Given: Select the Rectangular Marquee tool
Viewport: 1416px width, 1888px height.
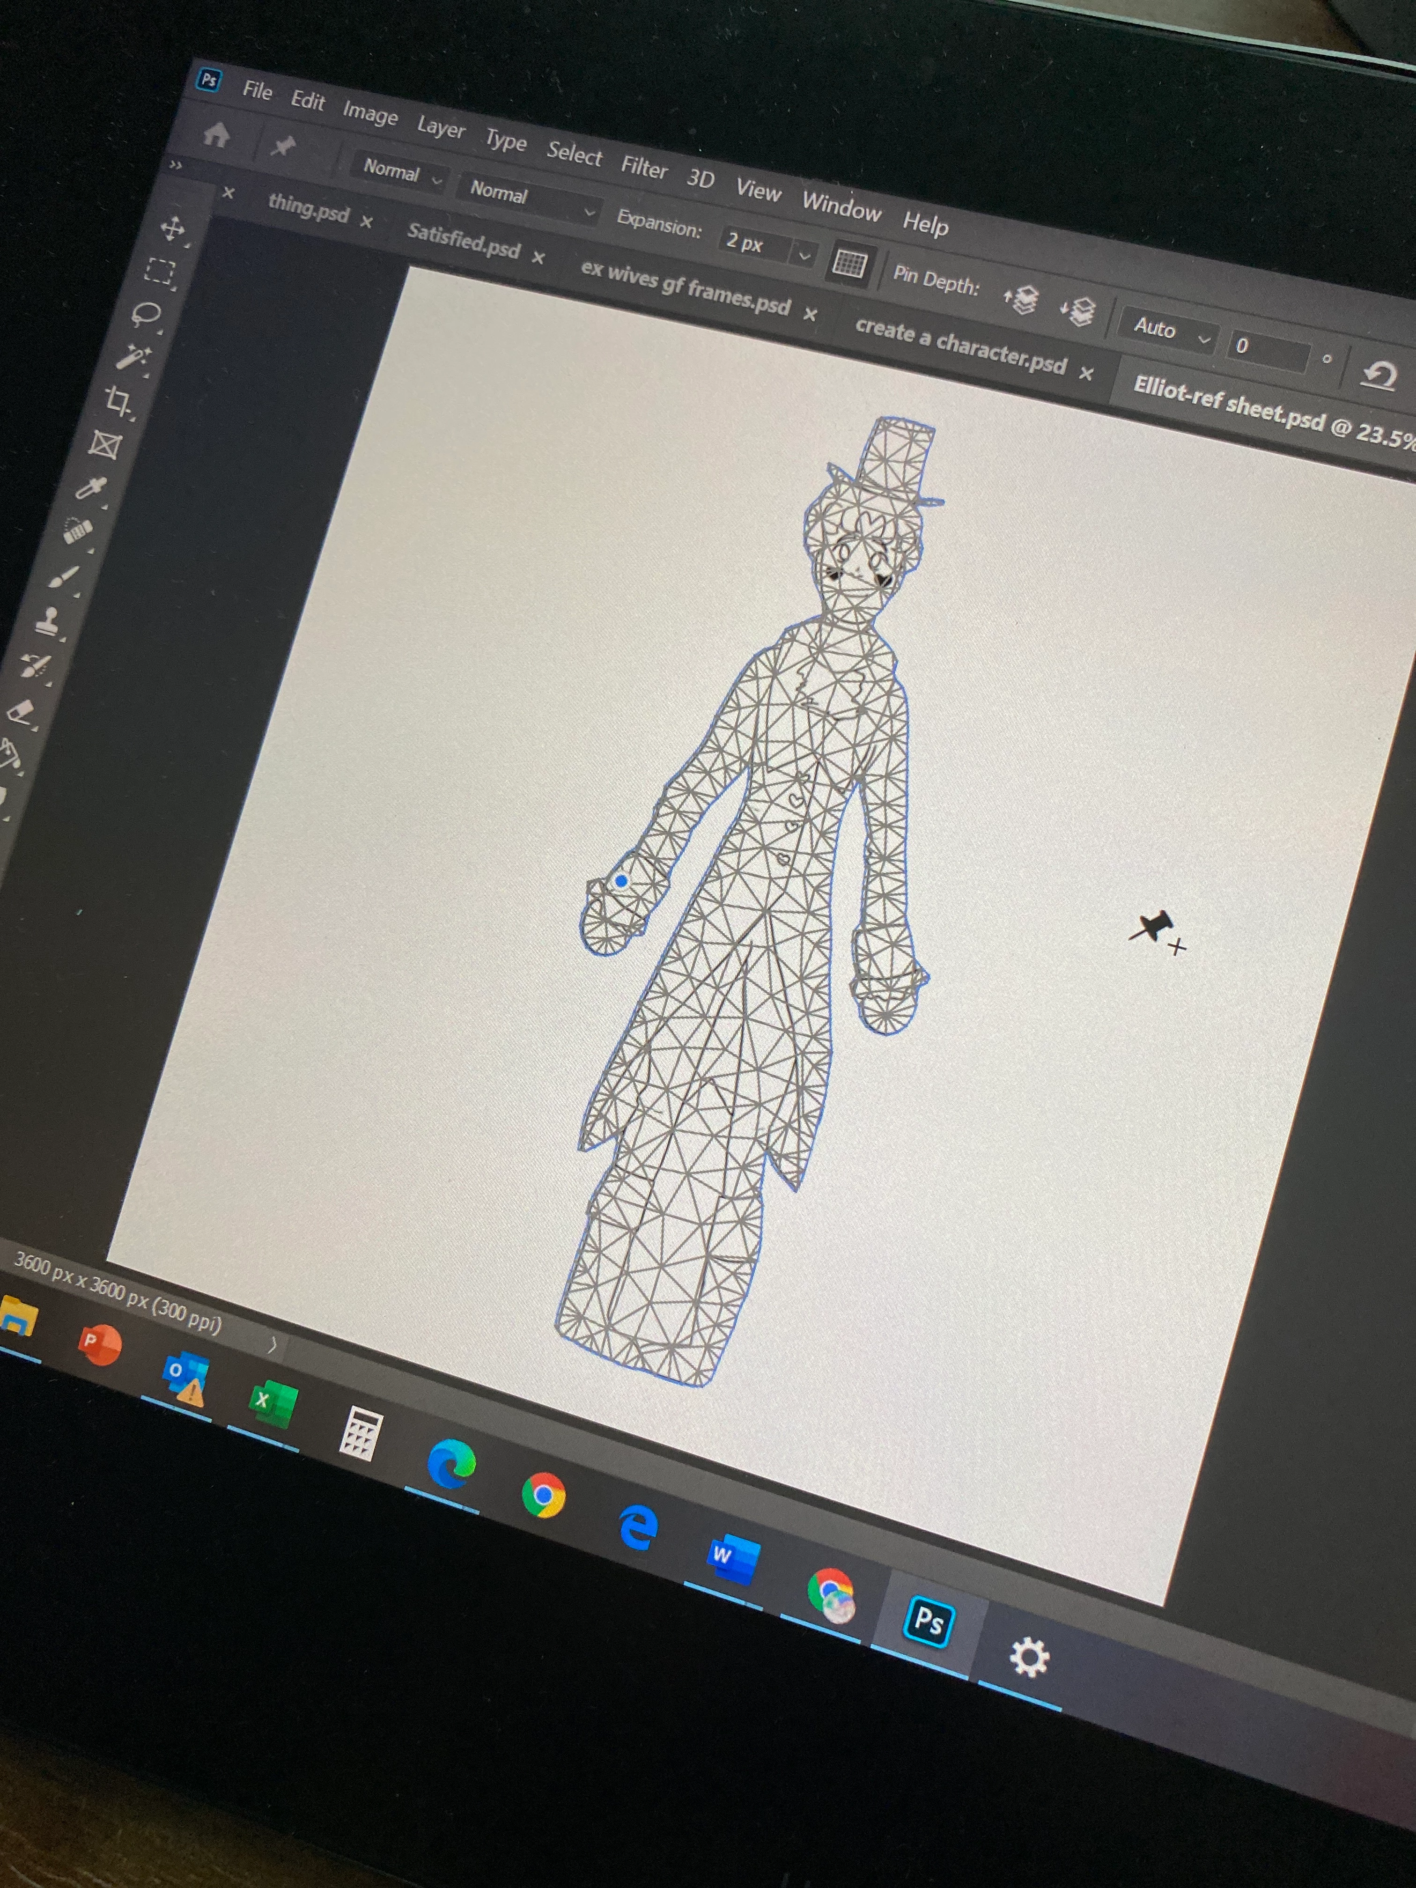Looking at the screenshot, I should [159, 272].
